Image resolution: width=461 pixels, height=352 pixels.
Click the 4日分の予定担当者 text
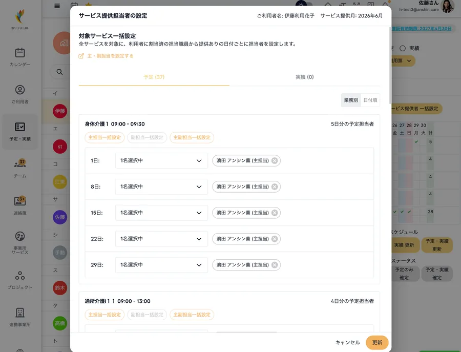[x=352, y=301]
